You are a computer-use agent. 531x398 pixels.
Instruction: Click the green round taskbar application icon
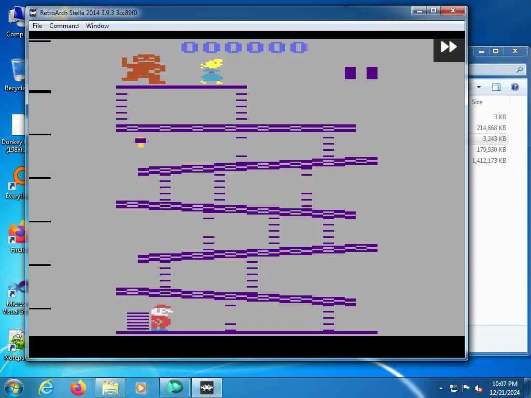point(175,388)
